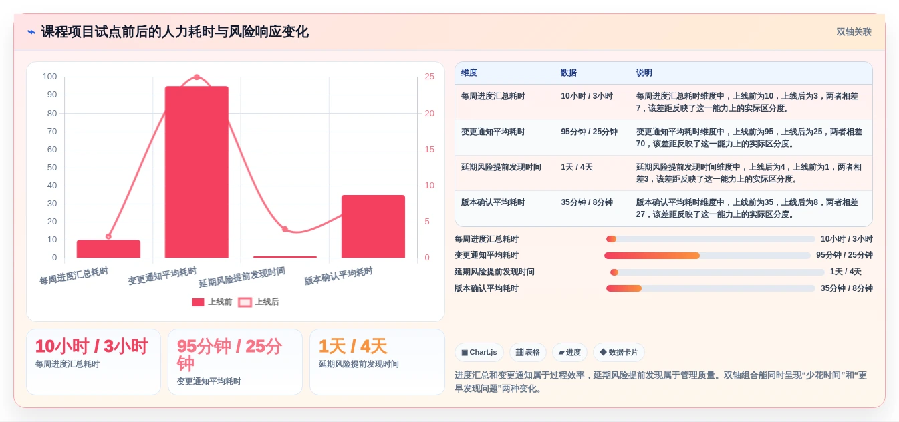Click table cell 1天 / 4天

point(577,167)
